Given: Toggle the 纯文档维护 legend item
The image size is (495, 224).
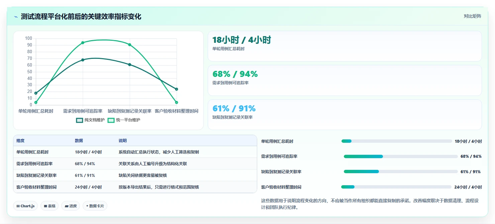Looking at the screenshot, I should [x=91, y=120].
